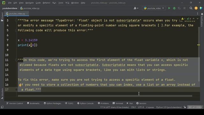Open the Help menu
204x115 pixels.
(x=83, y=3)
